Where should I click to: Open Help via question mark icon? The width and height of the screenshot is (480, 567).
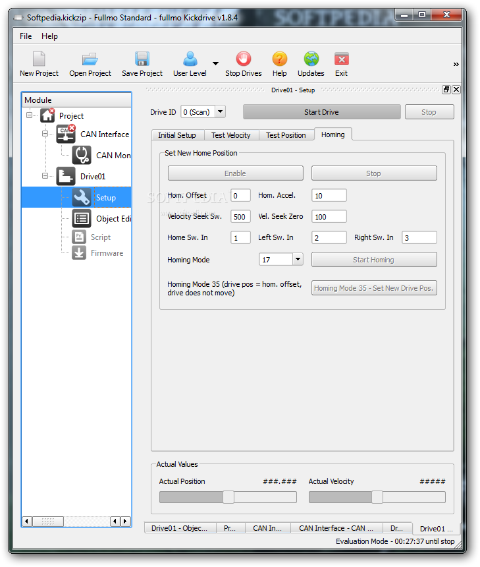pyautogui.click(x=280, y=59)
